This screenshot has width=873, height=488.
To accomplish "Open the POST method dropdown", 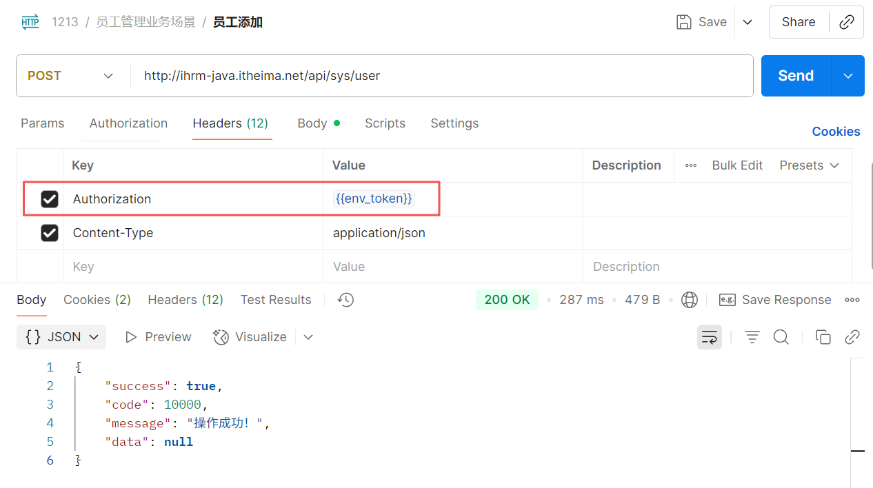I will 71,76.
